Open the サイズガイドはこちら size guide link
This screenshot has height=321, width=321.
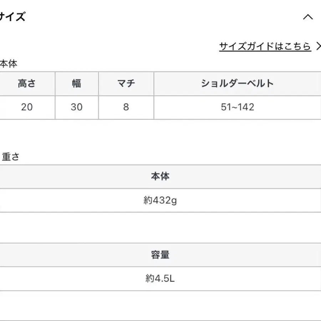[x=265, y=45]
